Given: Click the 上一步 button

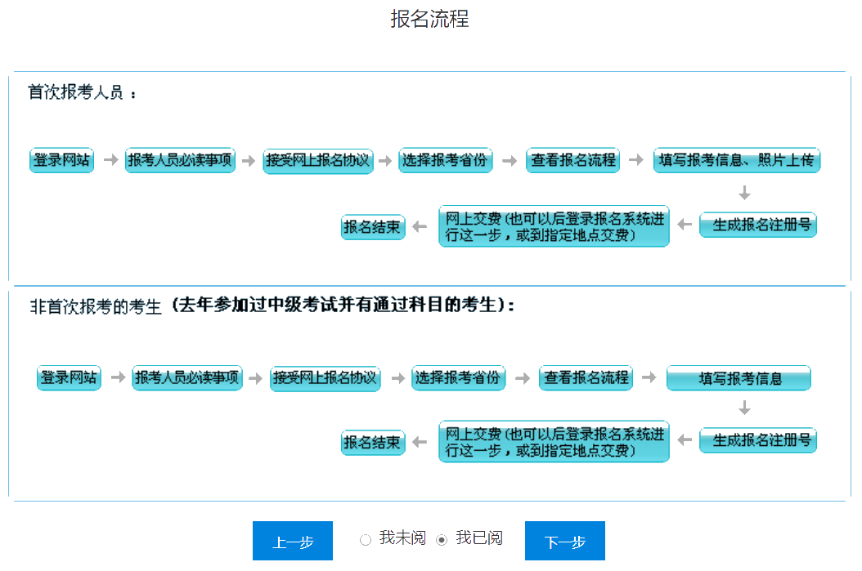Looking at the screenshot, I should pos(292,540).
